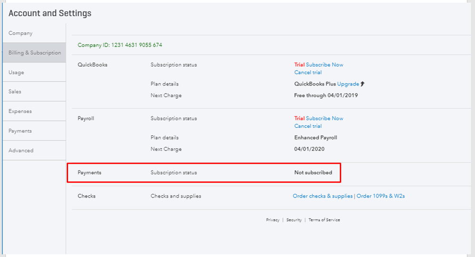Click the Upgrade link for QuickBooks Plus
The image size is (475, 257).
pyautogui.click(x=348, y=84)
